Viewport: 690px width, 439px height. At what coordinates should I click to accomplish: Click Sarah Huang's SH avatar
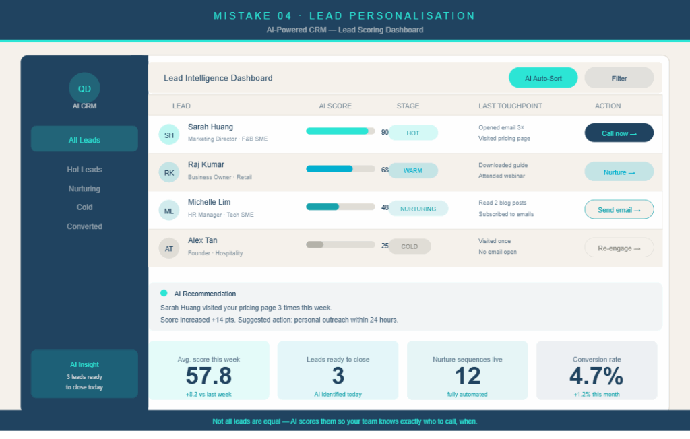(169, 134)
